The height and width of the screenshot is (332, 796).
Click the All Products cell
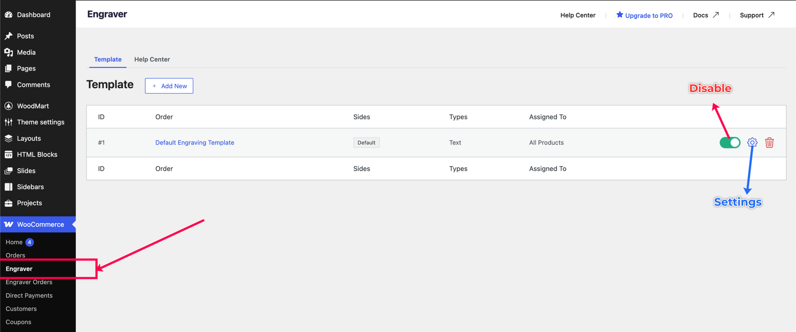coord(546,142)
